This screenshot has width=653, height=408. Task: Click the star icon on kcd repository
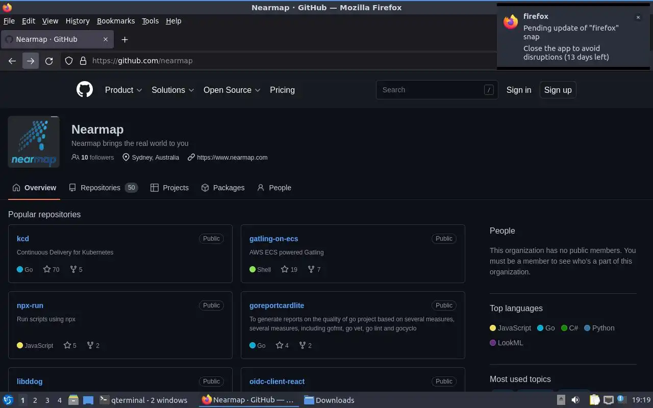tap(47, 269)
